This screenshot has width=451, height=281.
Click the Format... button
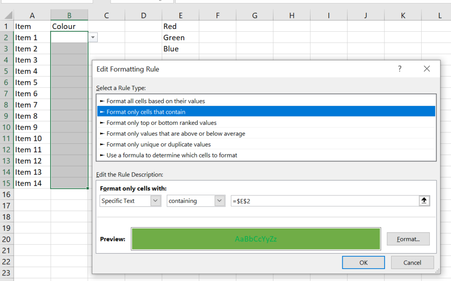tap(408, 239)
